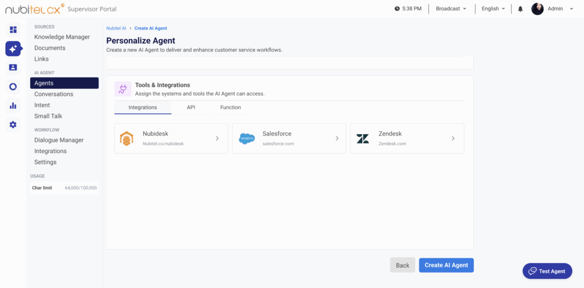Expand the Salesforce integration chevron
This screenshot has width=584, height=288.
pyautogui.click(x=337, y=138)
